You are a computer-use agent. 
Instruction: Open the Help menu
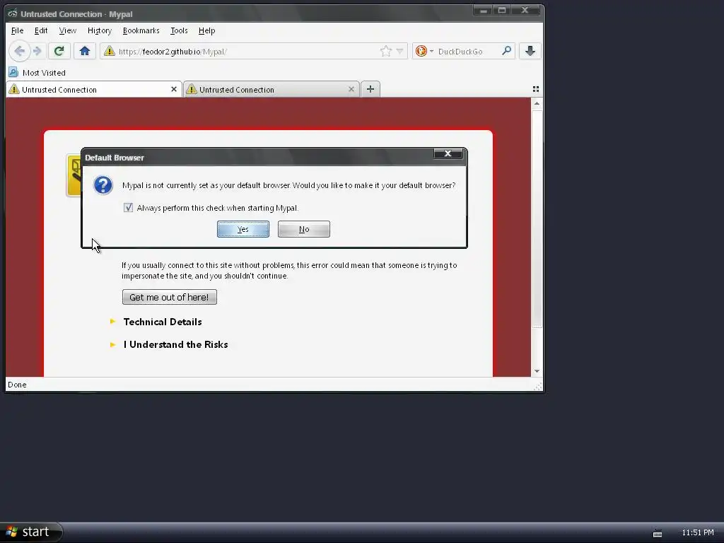[x=206, y=30]
